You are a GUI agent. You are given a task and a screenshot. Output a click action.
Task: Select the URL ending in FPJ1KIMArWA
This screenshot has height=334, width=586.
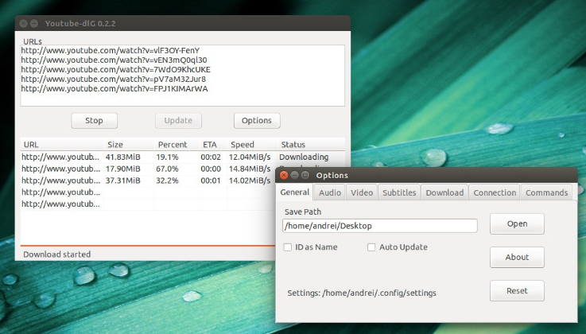click(114, 89)
